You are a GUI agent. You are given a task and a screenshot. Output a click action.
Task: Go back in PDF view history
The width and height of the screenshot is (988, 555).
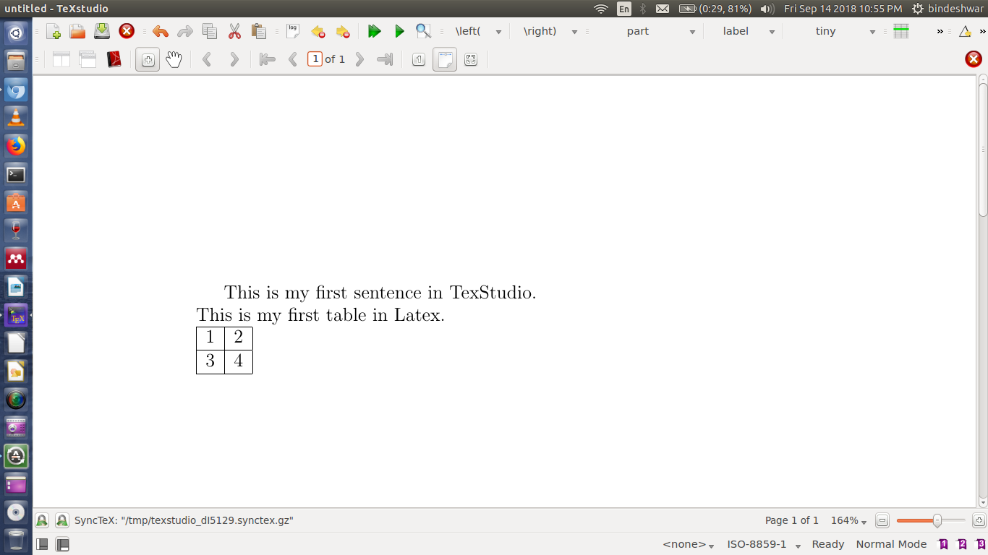coord(207,59)
